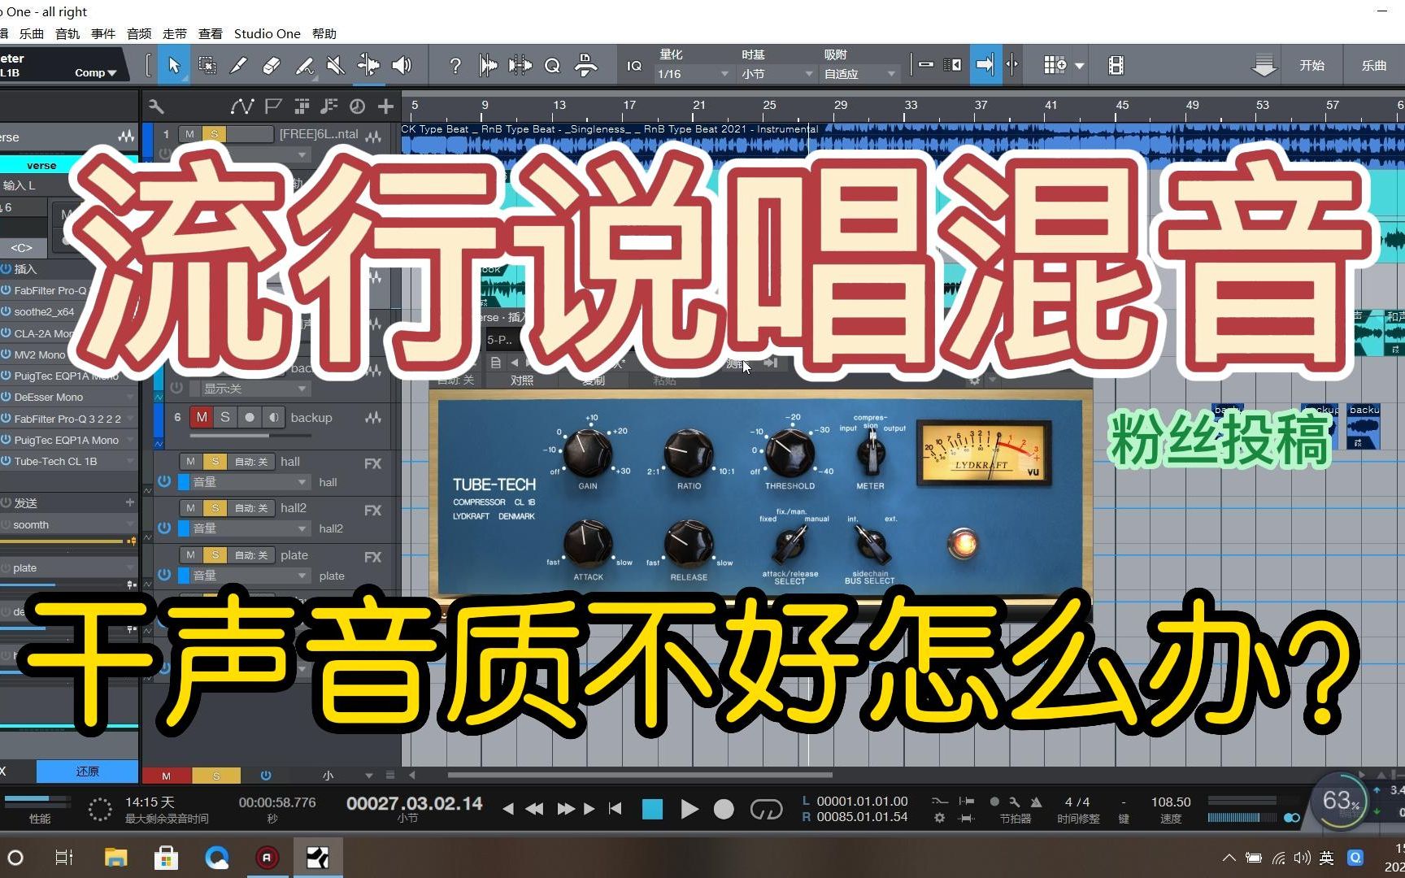
Task: Click the 还原 button in channel panel
Action: coord(87,771)
